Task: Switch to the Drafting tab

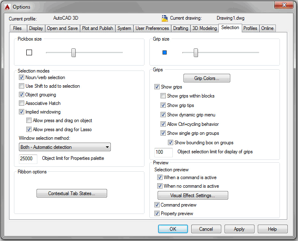Action: (181, 28)
